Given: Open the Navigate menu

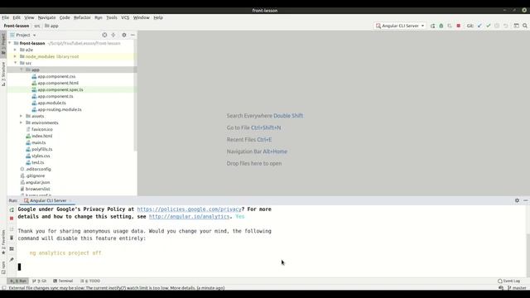Looking at the screenshot, I should click(46, 17).
